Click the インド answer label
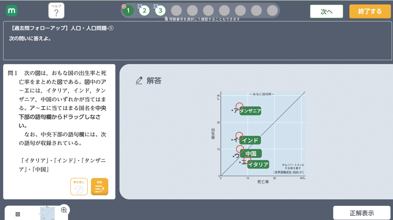 [x=250, y=140]
